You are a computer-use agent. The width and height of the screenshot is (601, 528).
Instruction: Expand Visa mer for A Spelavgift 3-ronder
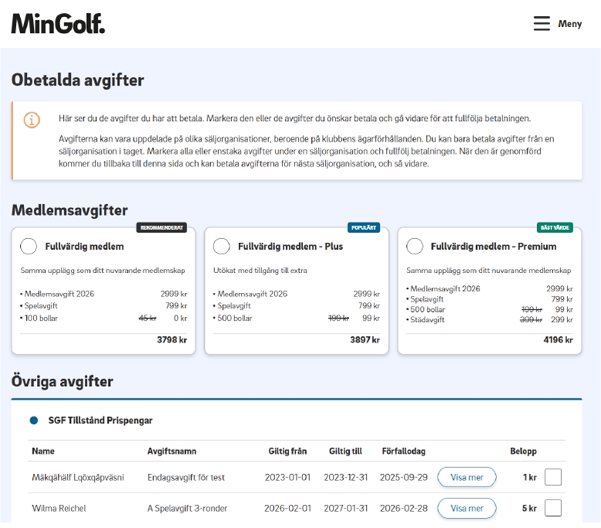point(466,508)
